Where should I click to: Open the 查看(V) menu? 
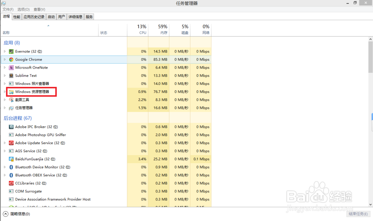pyautogui.click(x=39, y=10)
